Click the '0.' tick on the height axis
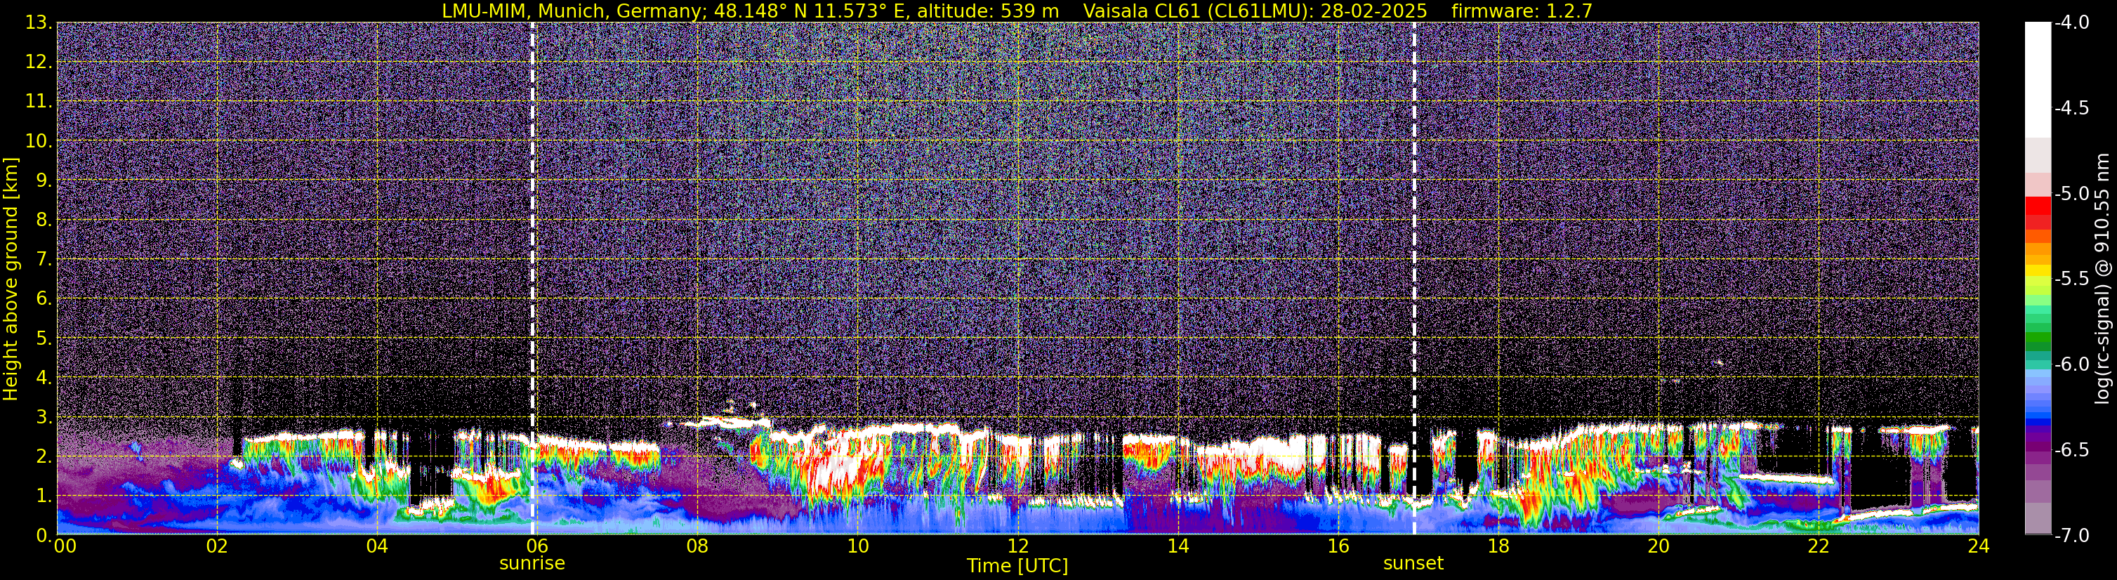Image resolution: width=2117 pixels, height=580 pixels. coord(44,536)
